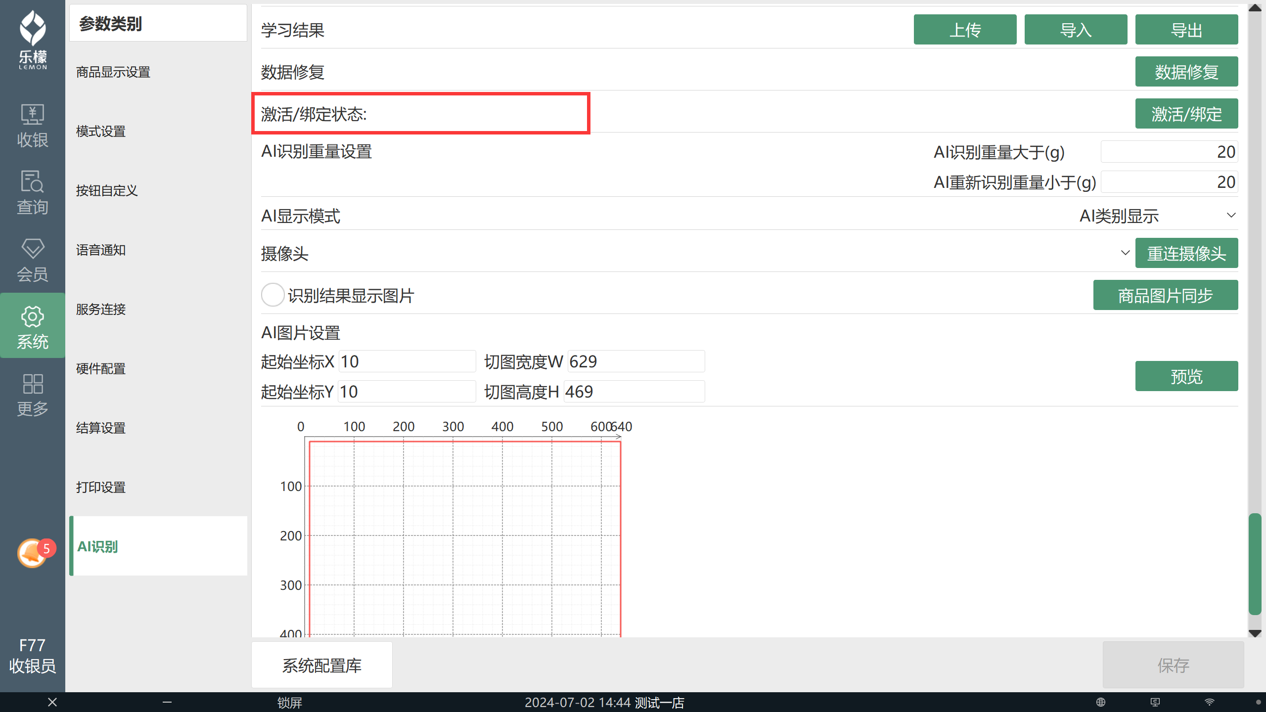
Task: Click the AI图片设置 label
Action: pyautogui.click(x=301, y=333)
